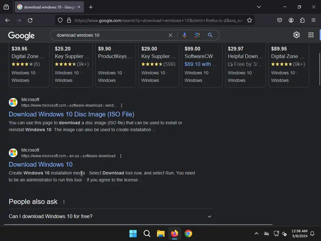The height and width of the screenshot is (241, 321).
Task: Open Firefox account icon
Action: point(291,20)
